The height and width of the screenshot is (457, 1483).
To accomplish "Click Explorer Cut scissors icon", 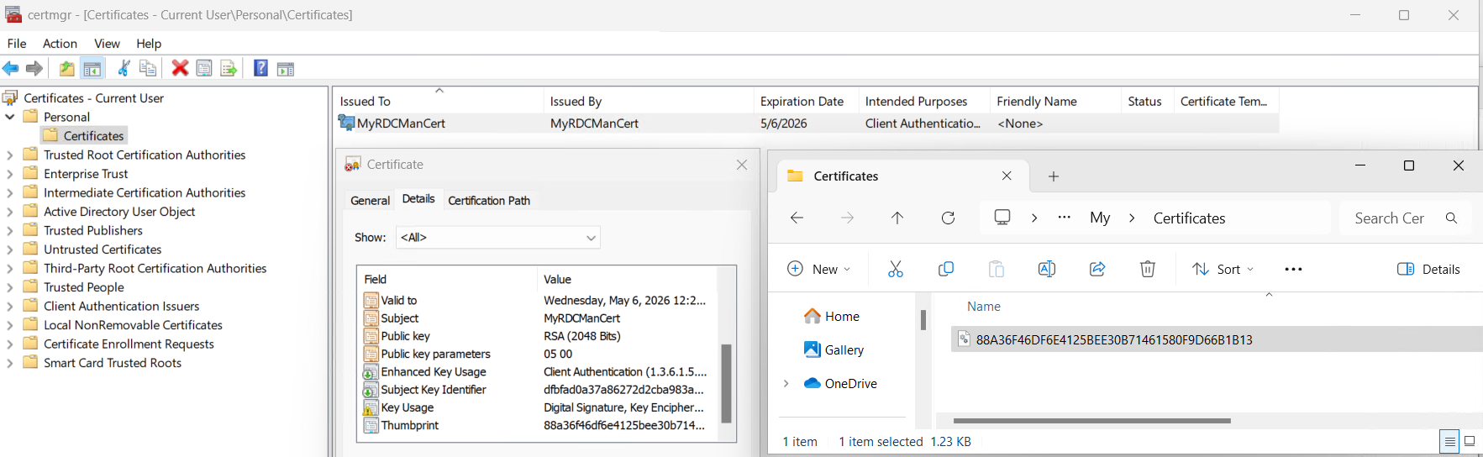I will [896, 269].
